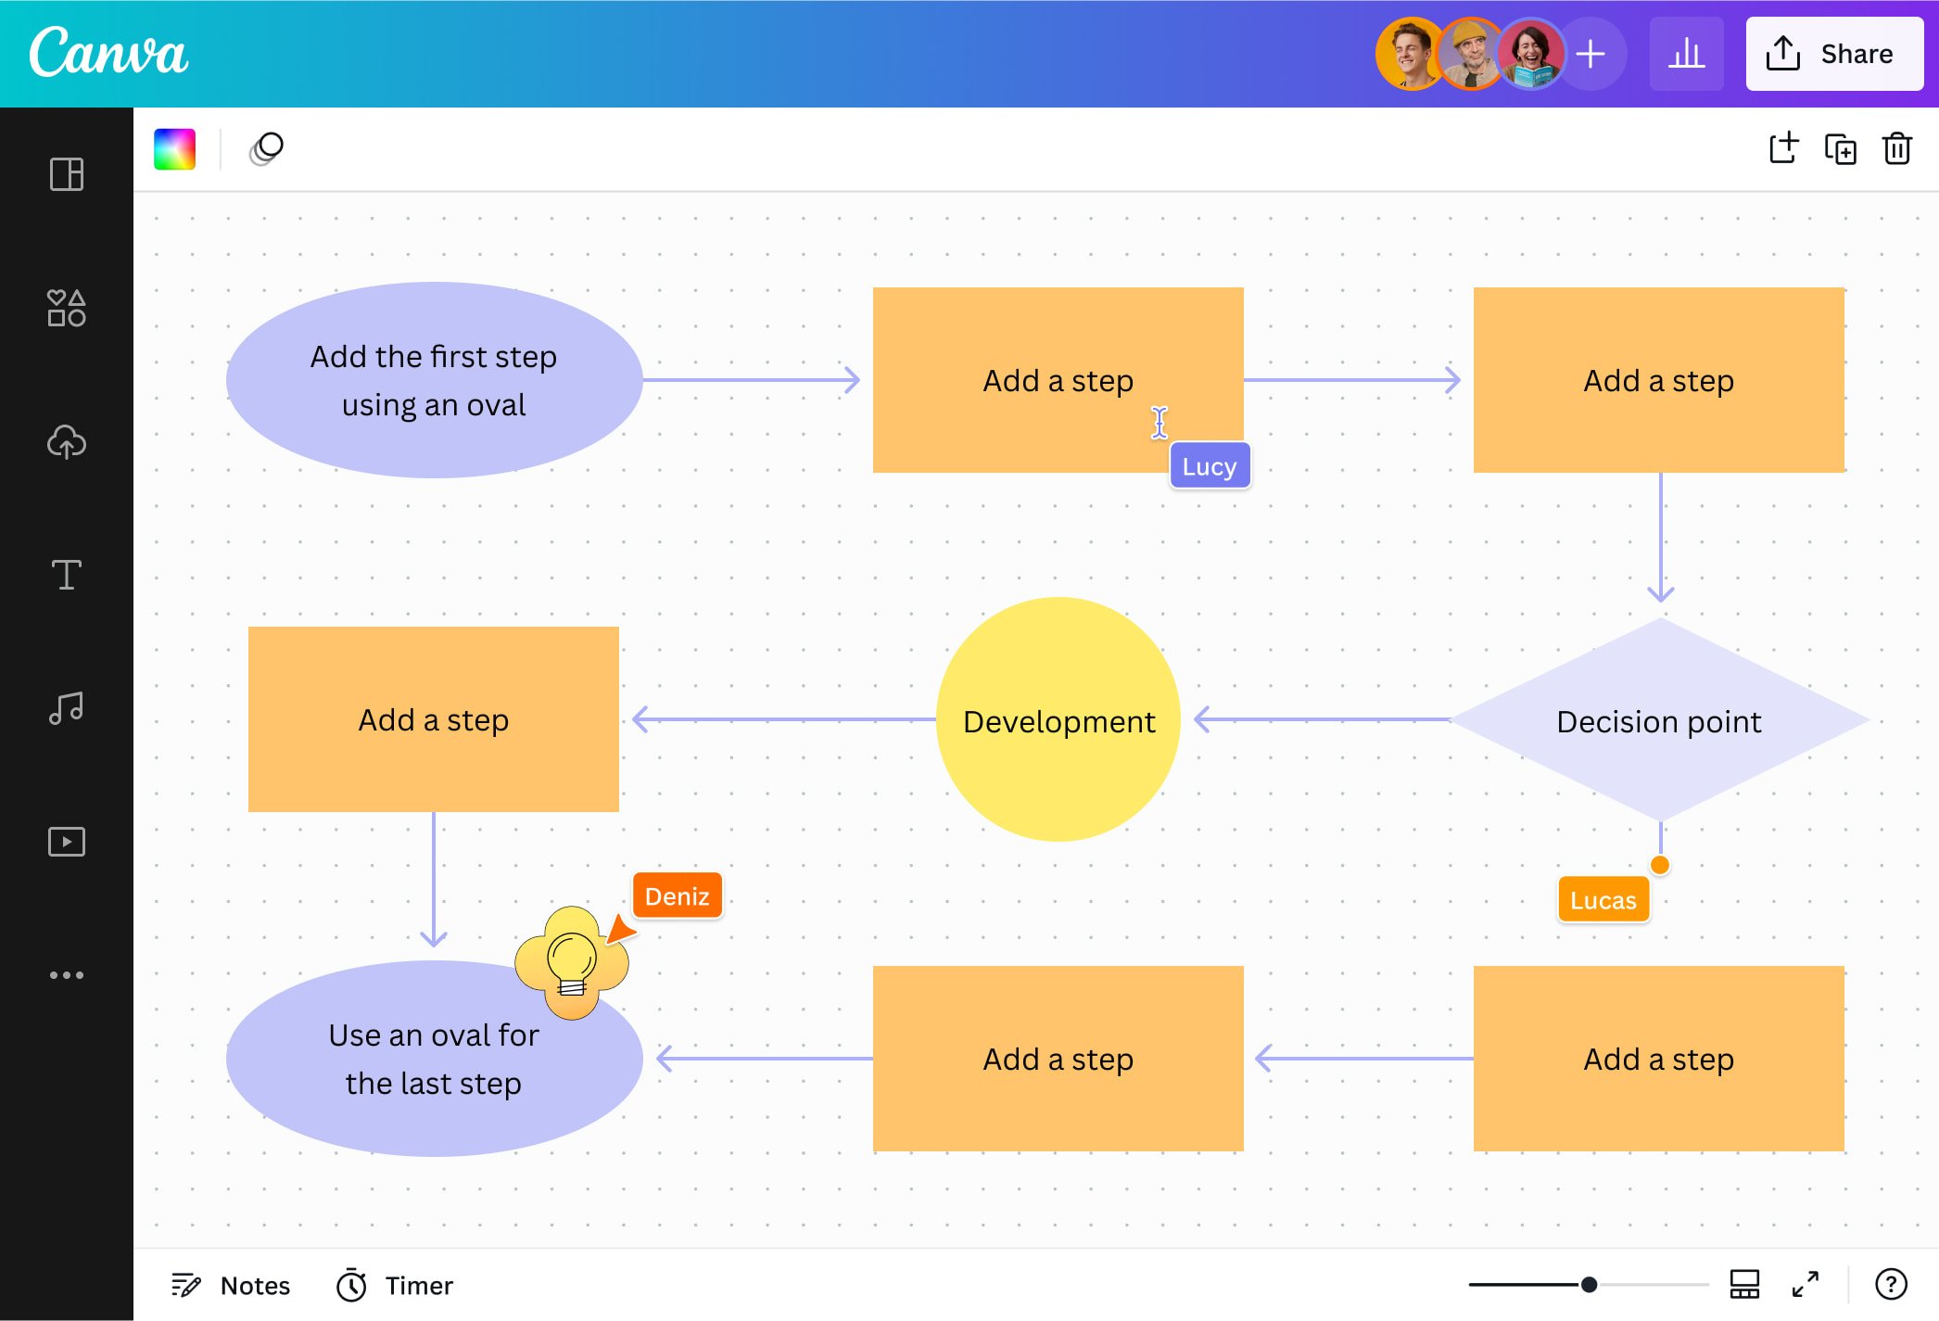The width and height of the screenshot is (1939, 1321).
Task: Open the Audio panel
Action: click(66, 707)
